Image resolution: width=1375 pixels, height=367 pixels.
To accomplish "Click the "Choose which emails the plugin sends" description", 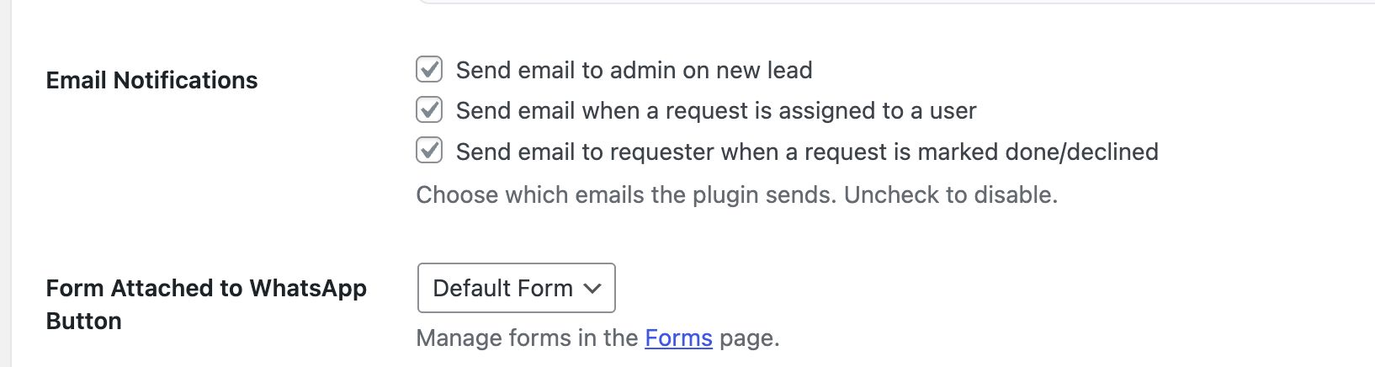I will 627,194.
